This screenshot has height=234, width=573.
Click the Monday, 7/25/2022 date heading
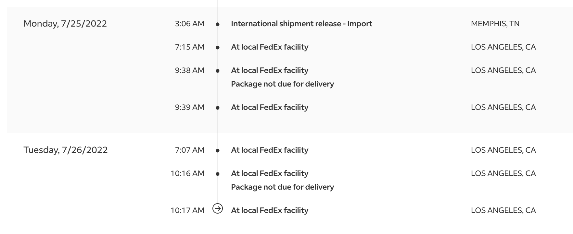(x=65, y=24)
